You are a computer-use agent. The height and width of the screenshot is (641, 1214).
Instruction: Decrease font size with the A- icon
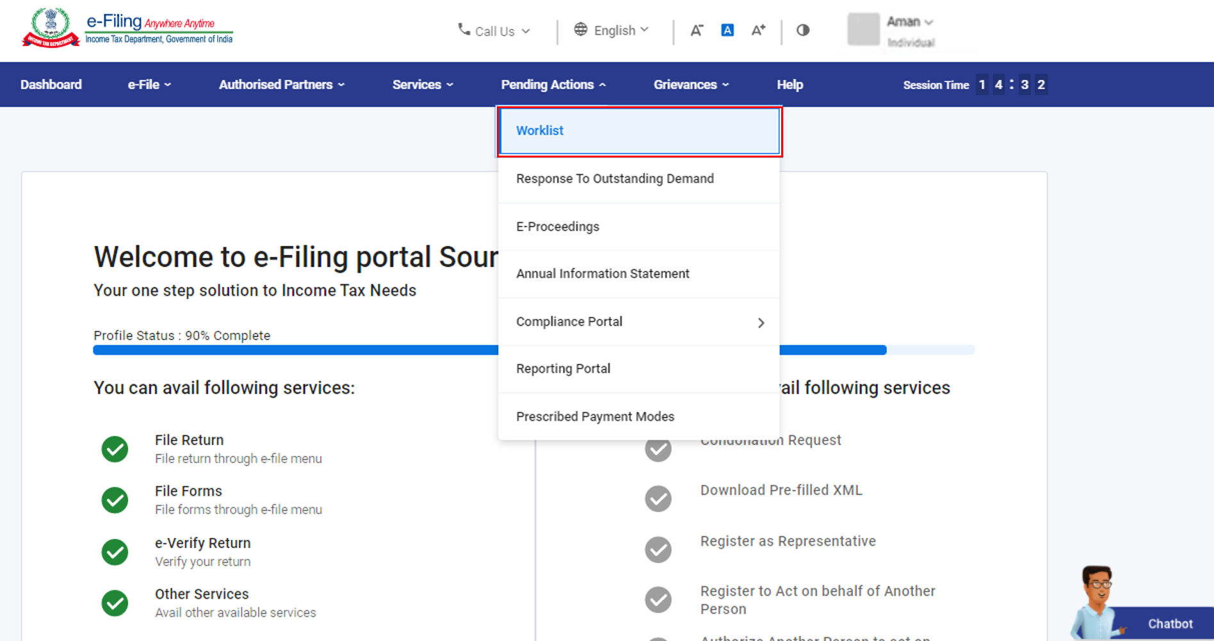tap(697, 30)
